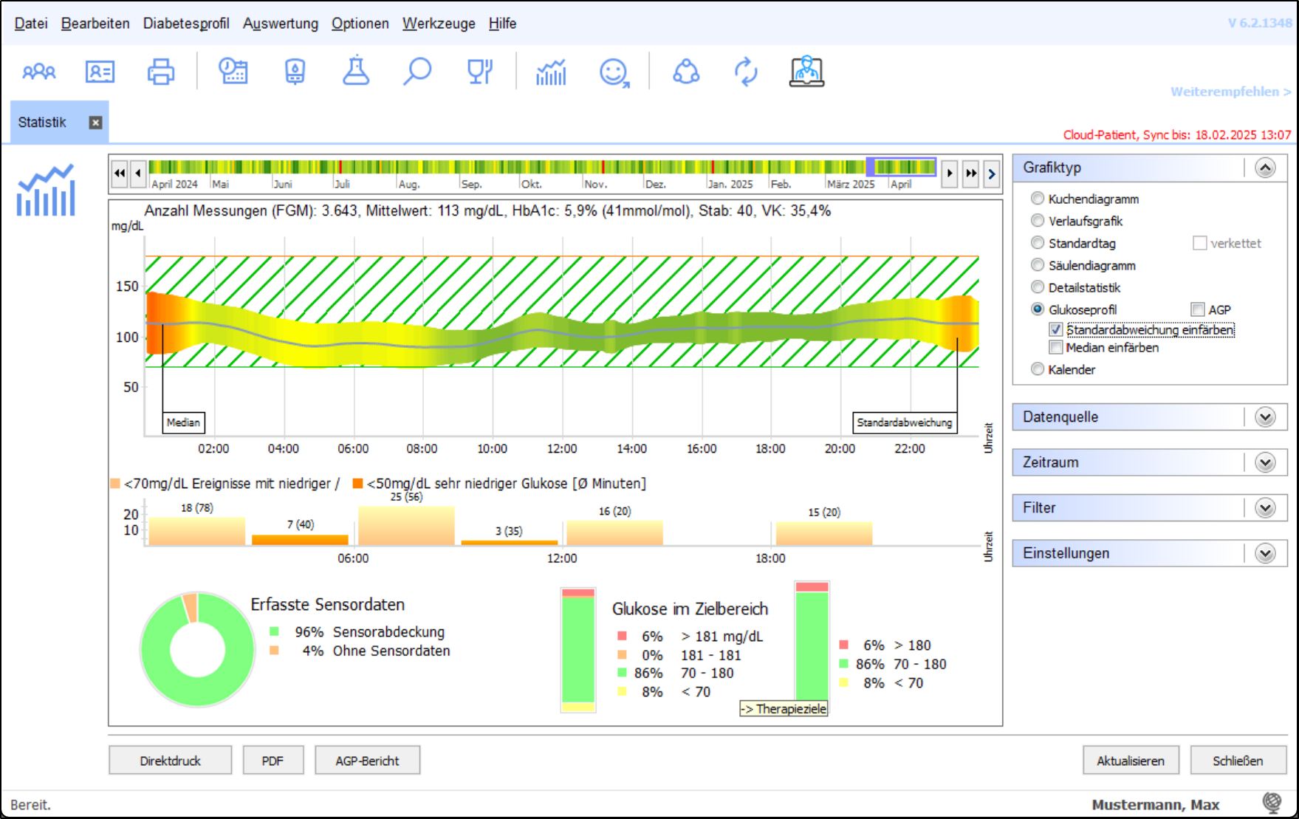Image resolution: width=1299 pixels, height=819 pixels.
Task: Close the Statistik tab
Action: tap(95, 123)
